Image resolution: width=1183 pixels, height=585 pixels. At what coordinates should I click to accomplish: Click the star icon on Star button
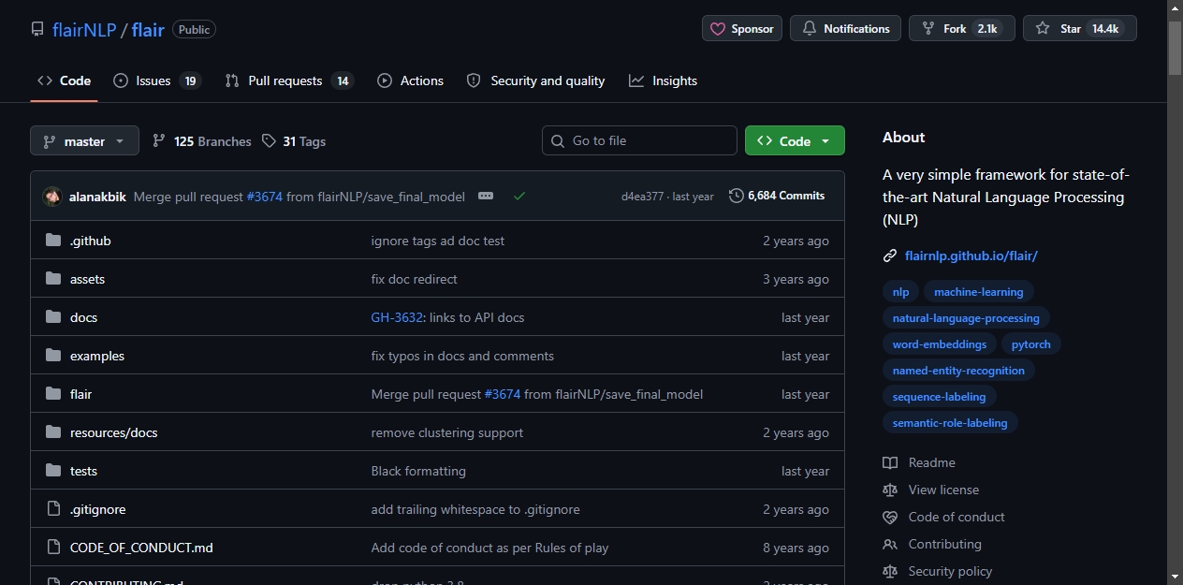coord(1043,29)
